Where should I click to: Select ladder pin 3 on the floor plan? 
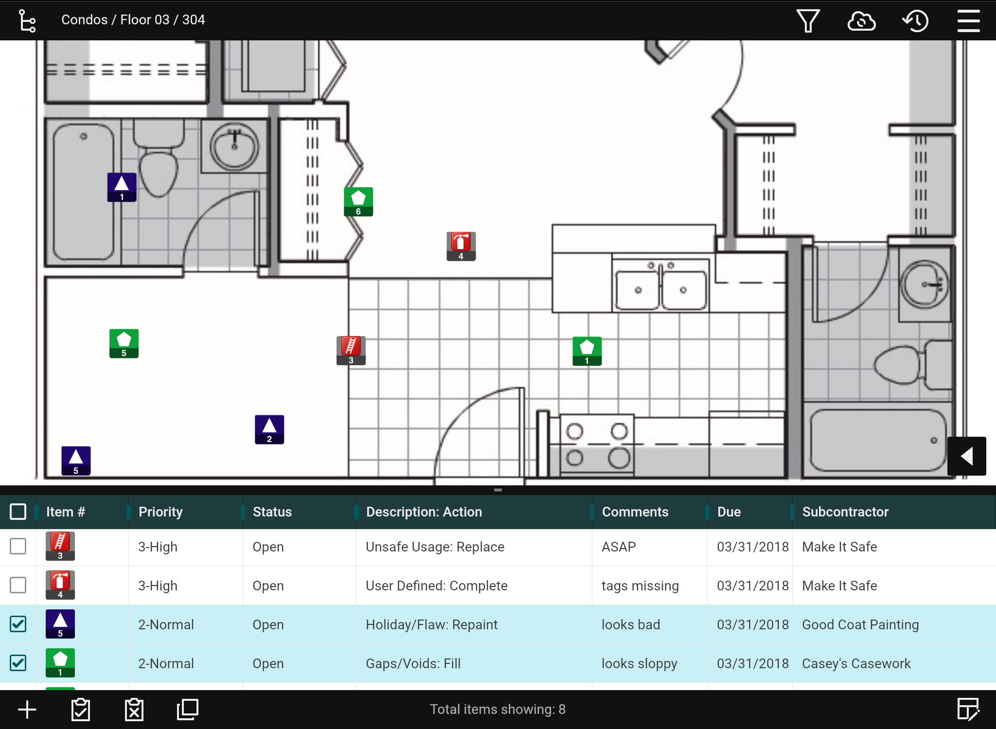tap(350, 350)
